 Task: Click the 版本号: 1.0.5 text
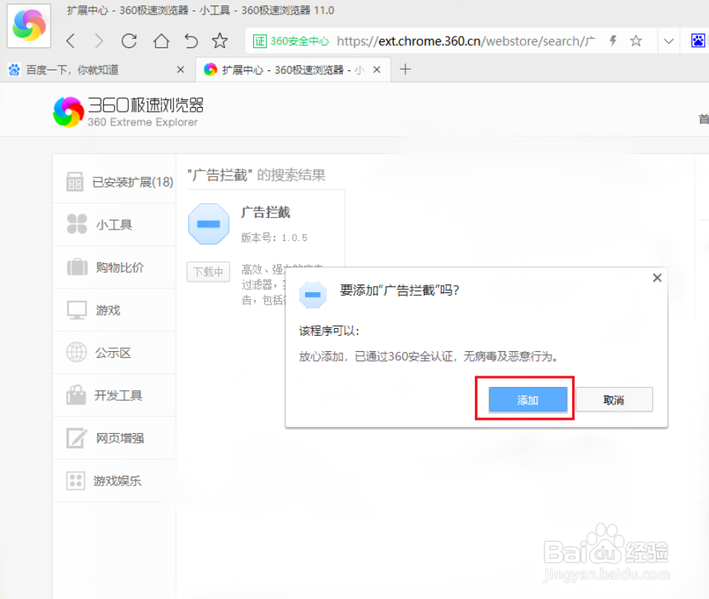[x=274, y=237]
